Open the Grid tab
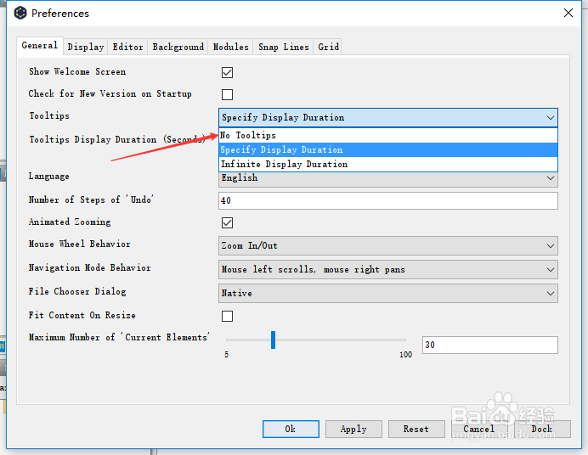The height and width of the screenshot is (455, 588). click(329, 47)
